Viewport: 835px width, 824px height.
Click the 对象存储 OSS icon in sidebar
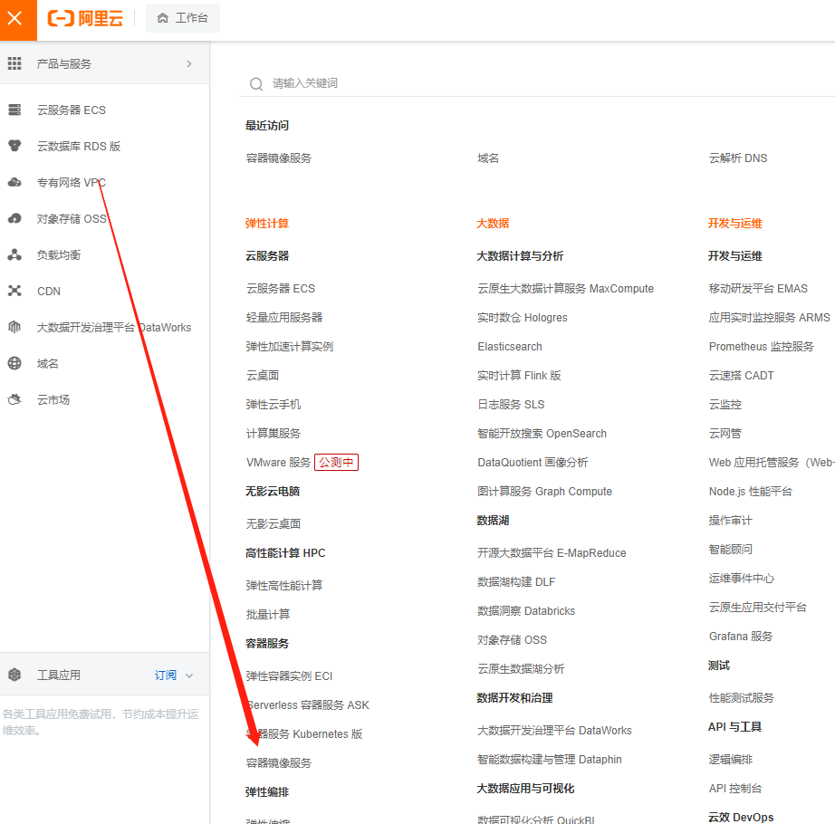click(x=14, y=219)
